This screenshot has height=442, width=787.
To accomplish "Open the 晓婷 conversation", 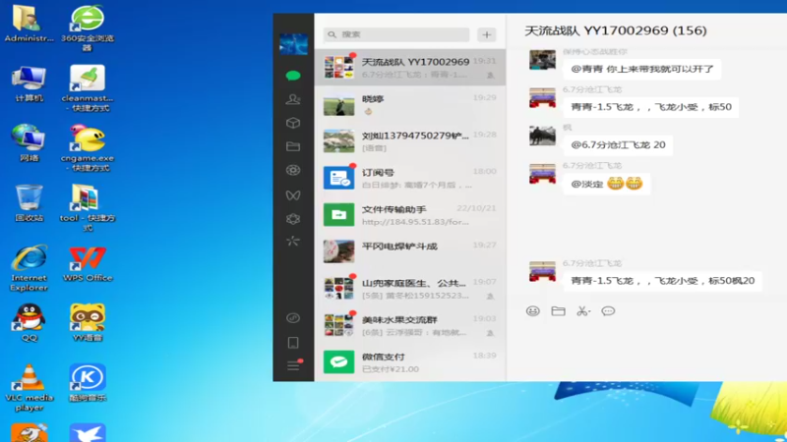I will coord(410,104).
